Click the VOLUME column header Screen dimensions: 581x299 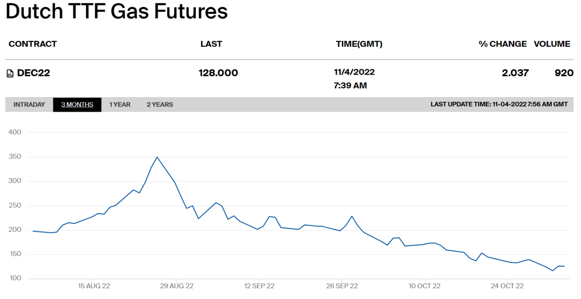pyautogui.click(x=552, y=44)
